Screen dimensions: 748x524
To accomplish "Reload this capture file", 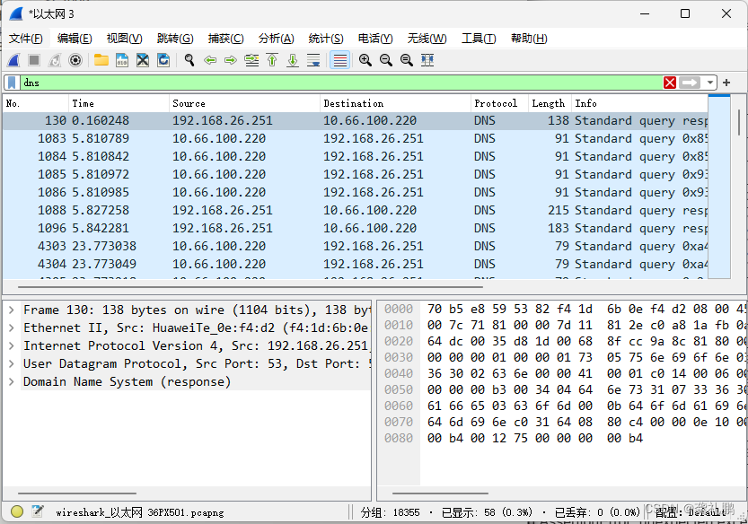I will point(163,60).
